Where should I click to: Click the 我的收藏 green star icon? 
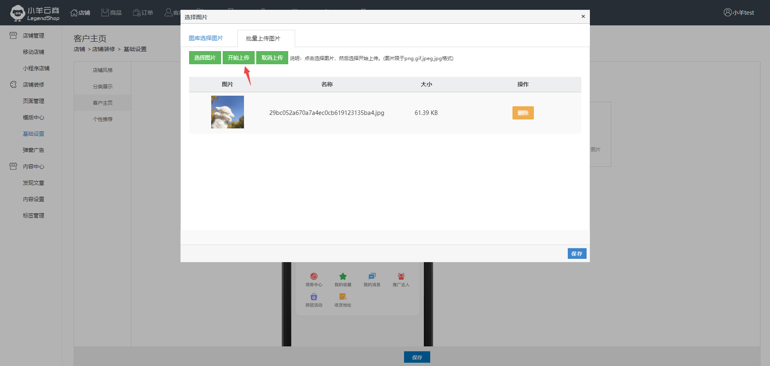[343, 276]
